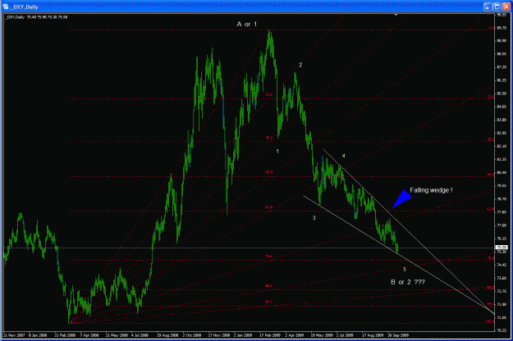Click the current price marker on the price axis

(502, 248)
